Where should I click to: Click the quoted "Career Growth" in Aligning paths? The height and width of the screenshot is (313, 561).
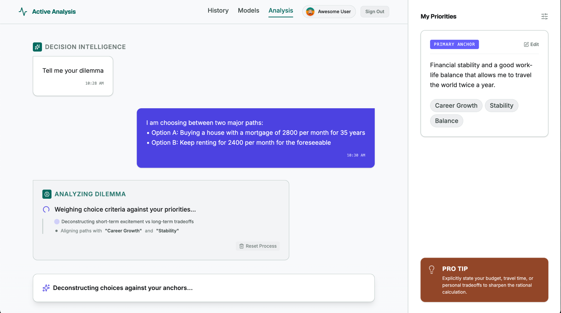(x=123, y=231)
